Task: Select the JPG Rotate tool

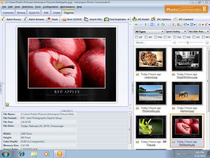Action: pyautogui.click(x=141, y=19)
